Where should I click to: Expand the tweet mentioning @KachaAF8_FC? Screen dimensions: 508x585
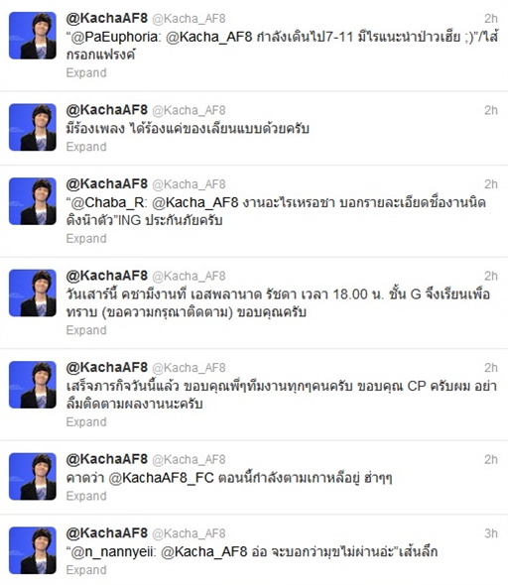(x=86, y=496)
